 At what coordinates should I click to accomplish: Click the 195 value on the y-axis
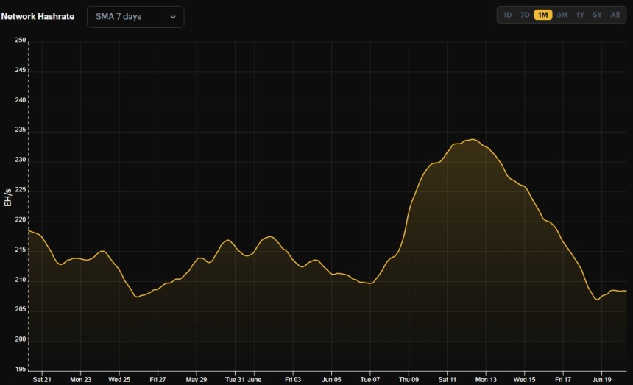click(x=20, y=369)
